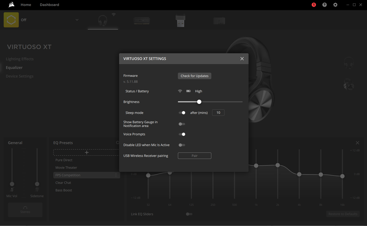Click the sleep mode minutes input field

(x=218, y=112)
